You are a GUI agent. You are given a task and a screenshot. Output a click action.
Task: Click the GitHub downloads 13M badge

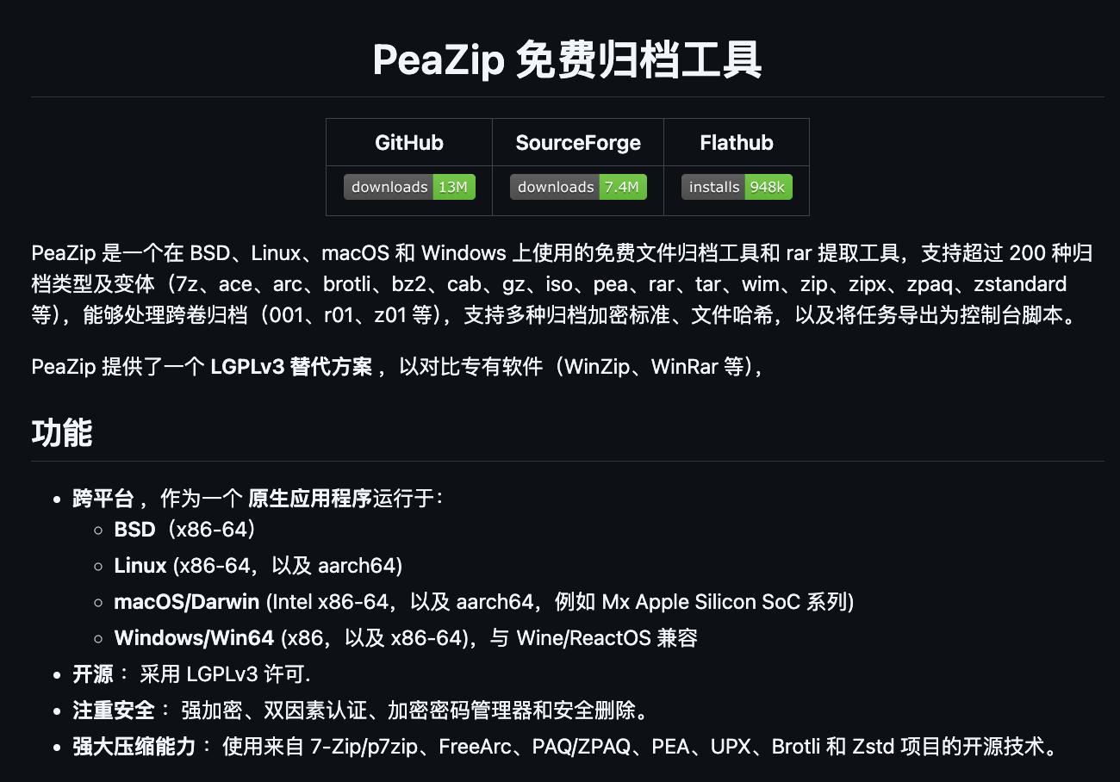[409, 187]
